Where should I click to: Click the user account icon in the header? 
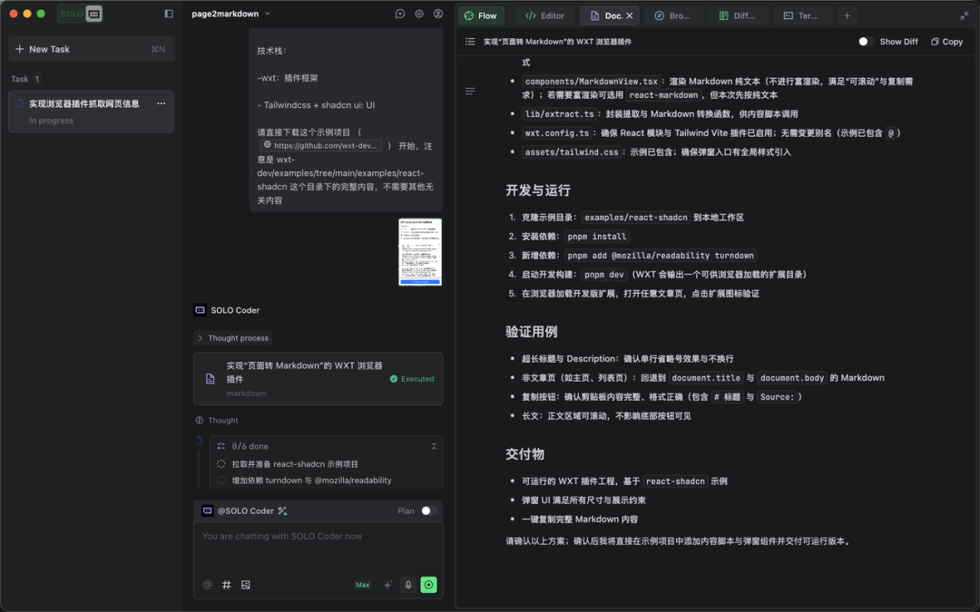pyautogui.click(x=438, y=14)
